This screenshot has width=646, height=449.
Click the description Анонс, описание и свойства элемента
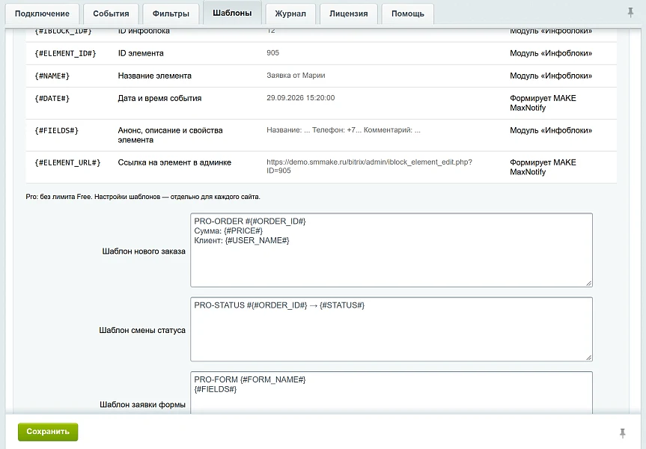(x=170, y=135)
